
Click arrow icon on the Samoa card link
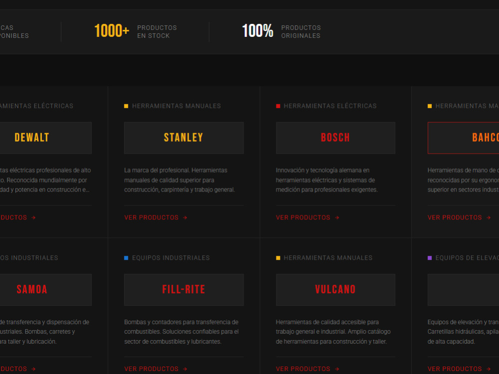pyautogui.click(x=33, y=369)
